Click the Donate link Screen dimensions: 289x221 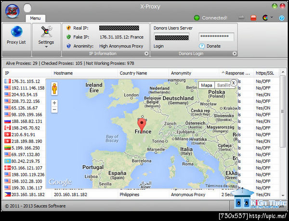(213, 46)
